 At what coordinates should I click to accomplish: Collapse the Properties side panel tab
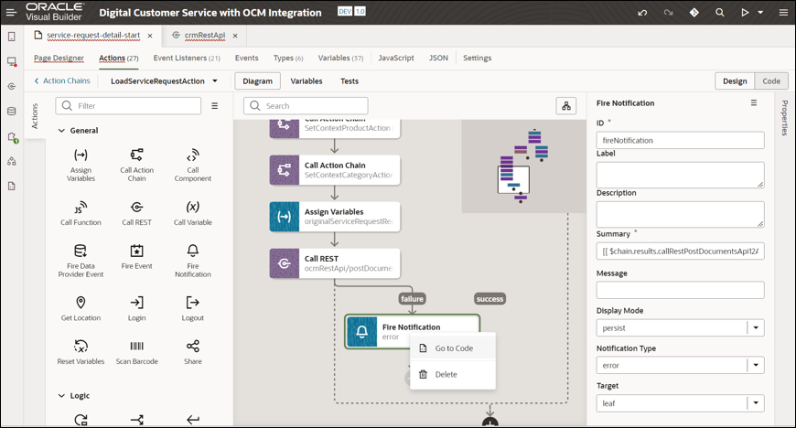(785, 118)
